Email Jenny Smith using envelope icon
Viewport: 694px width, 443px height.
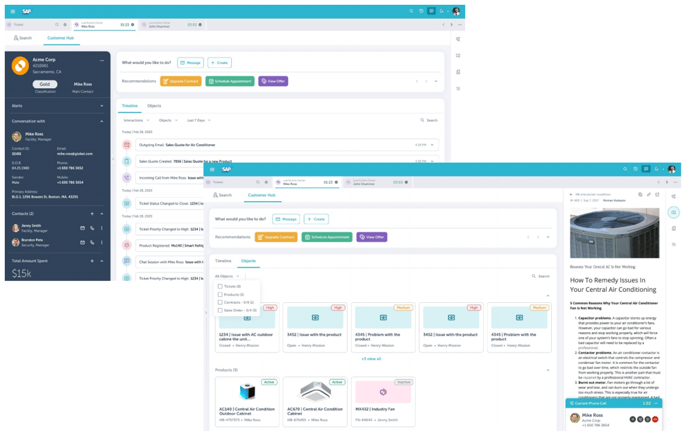click(x=83, y=228)
